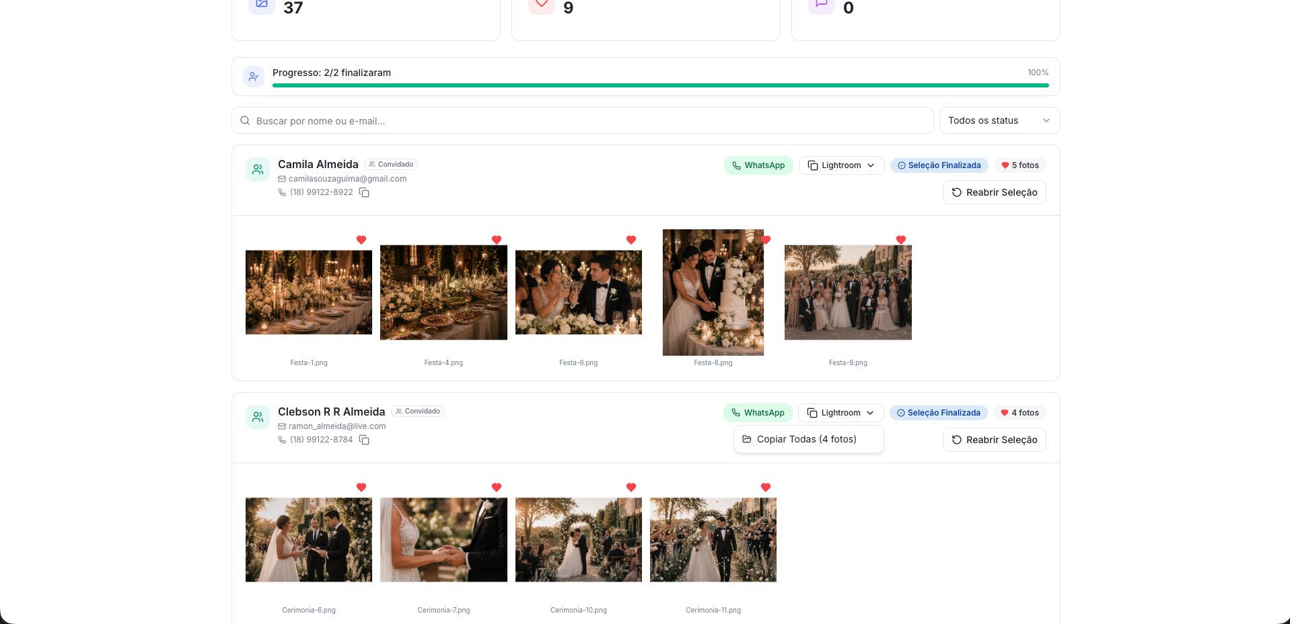Open the Festa-8.png cake cutting photo
The width and height of the screenshot is (1290, 624).
[x=713, y=292]
